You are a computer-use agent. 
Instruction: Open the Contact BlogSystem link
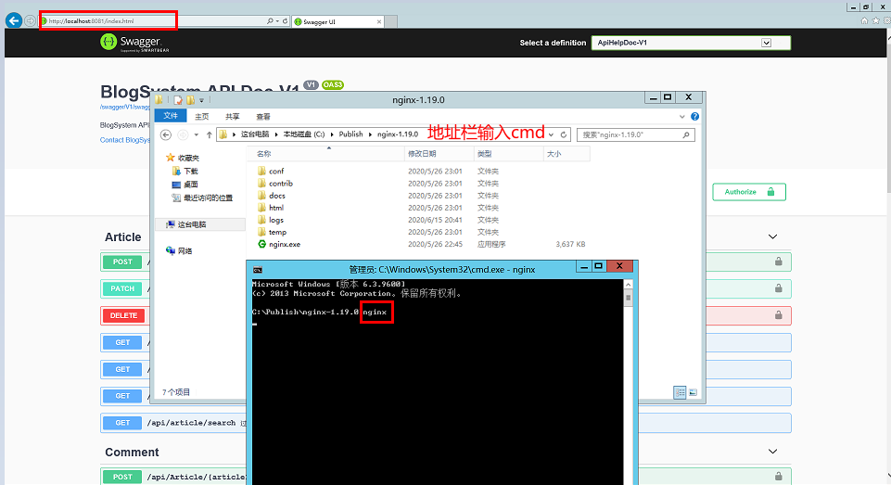click(x=125, y=140)
